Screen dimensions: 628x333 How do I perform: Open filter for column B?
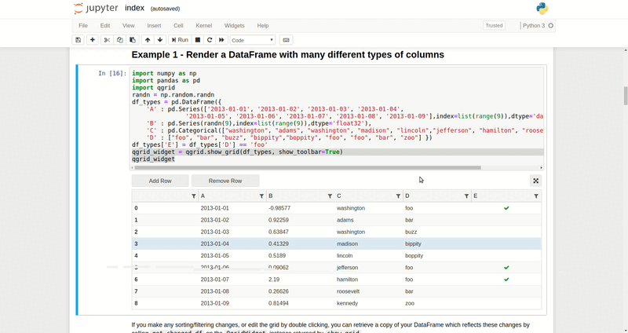tap(330, 196)
